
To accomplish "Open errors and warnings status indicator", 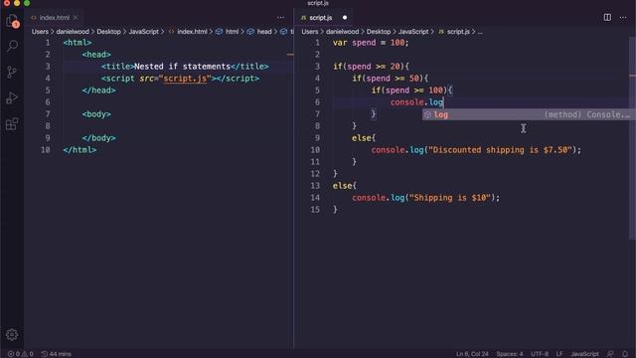I will [x=20, y=354].
